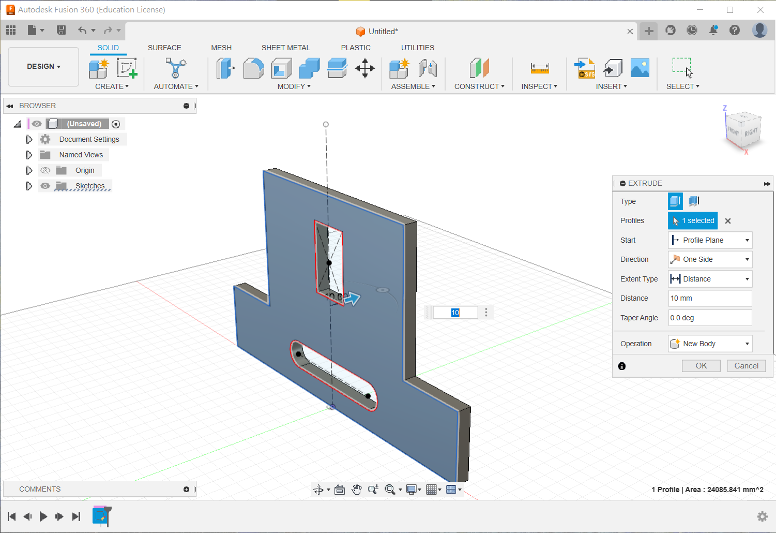Screen dimensions: 776x533
Task: Select the Fillet tool icon
Action: pyautogui.click(x=253, y=68)
